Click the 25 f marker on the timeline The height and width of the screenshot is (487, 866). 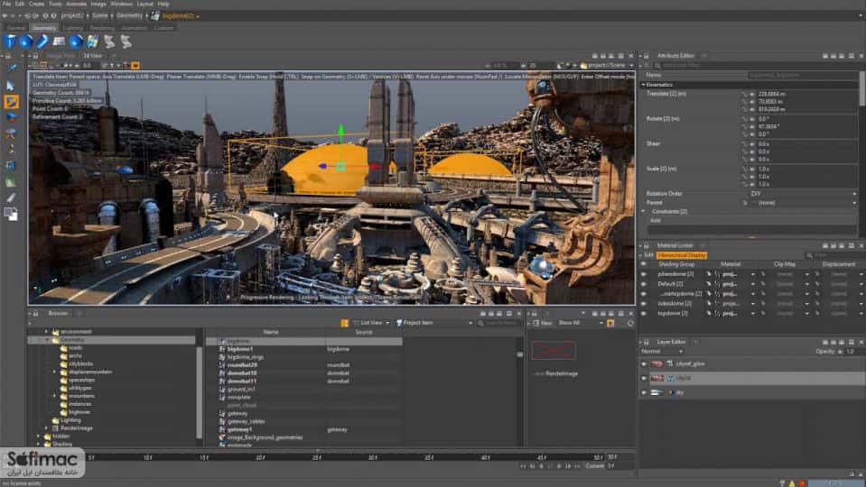click(x=316, y=458)
